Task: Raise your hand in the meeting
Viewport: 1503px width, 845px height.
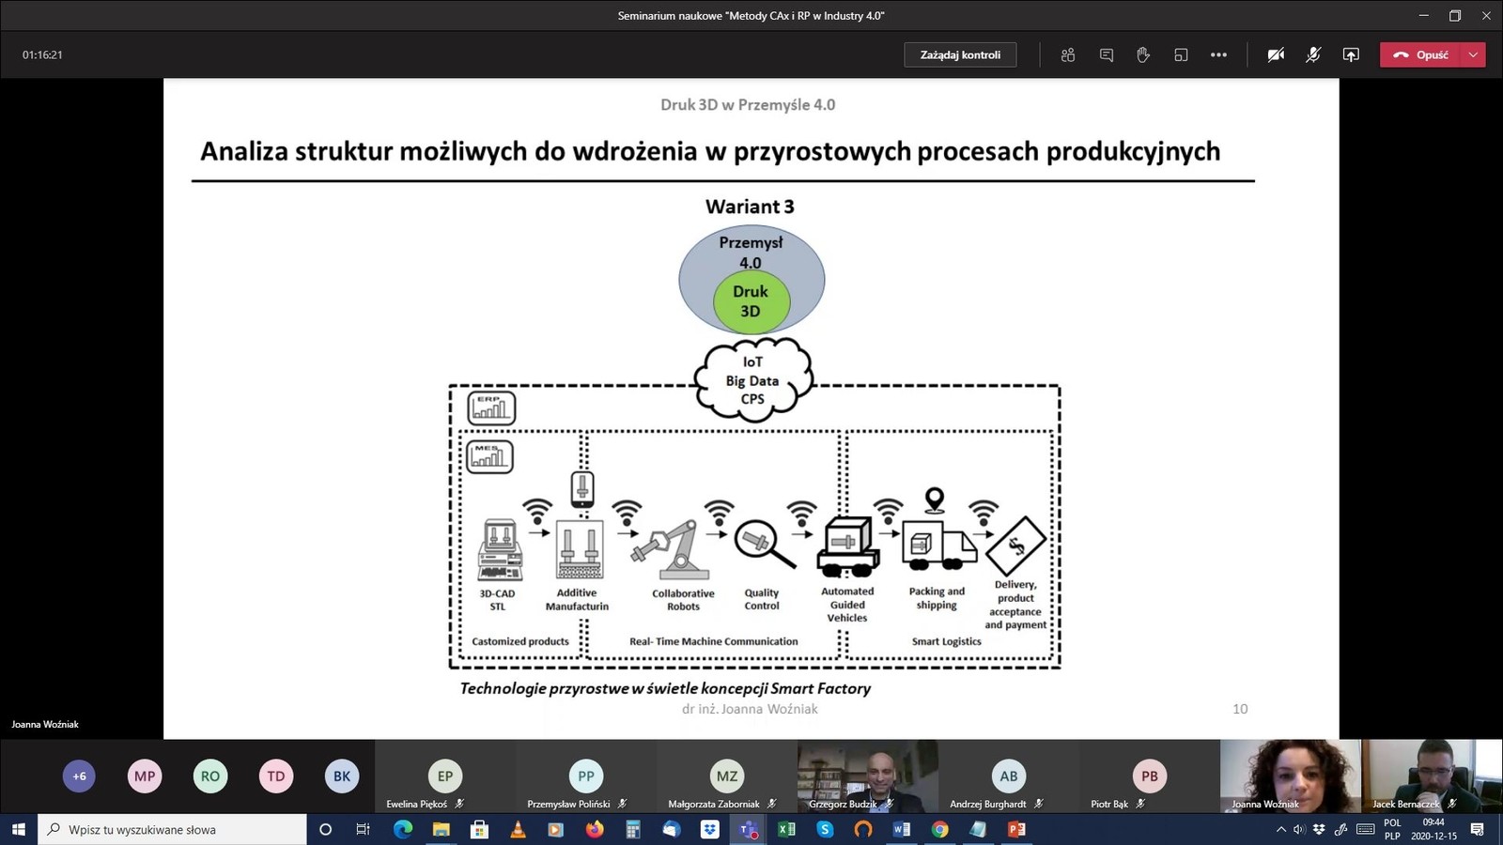Action: pyautogui.click(x=1143, y=55)
